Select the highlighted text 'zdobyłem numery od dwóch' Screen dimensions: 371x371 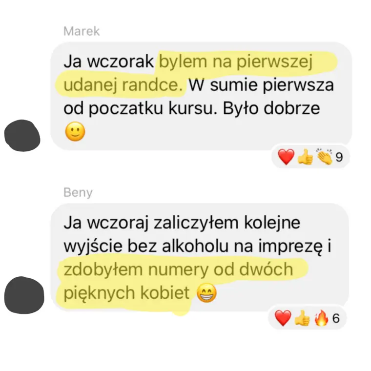tap(178, 269)
